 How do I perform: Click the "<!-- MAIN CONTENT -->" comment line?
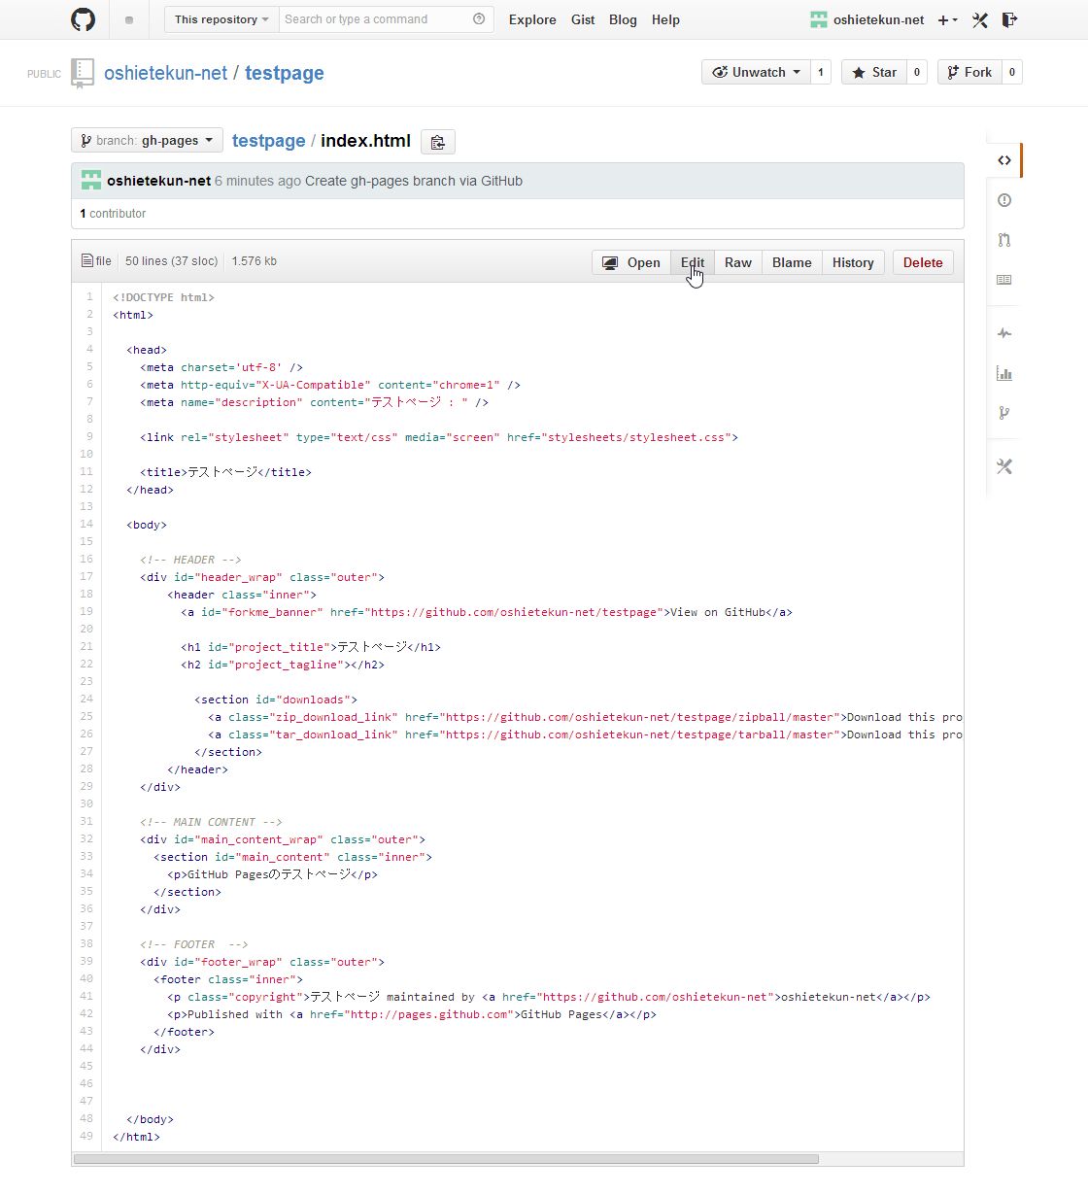point(211,822)
